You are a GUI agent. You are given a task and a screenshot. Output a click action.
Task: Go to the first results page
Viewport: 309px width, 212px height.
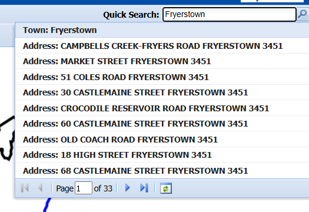25,188
